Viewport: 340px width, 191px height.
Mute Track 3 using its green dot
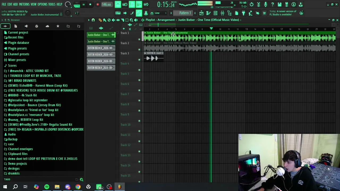(x=139, y=60)
